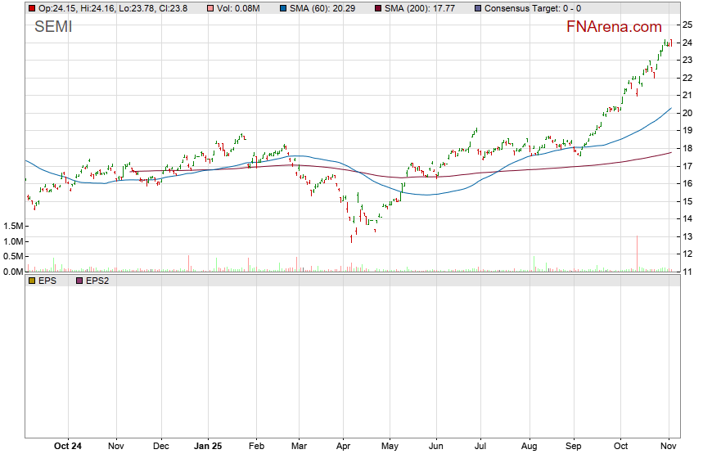Click the Oct 24 date axis label
The image size is (703, 463).
pos(68,447)
